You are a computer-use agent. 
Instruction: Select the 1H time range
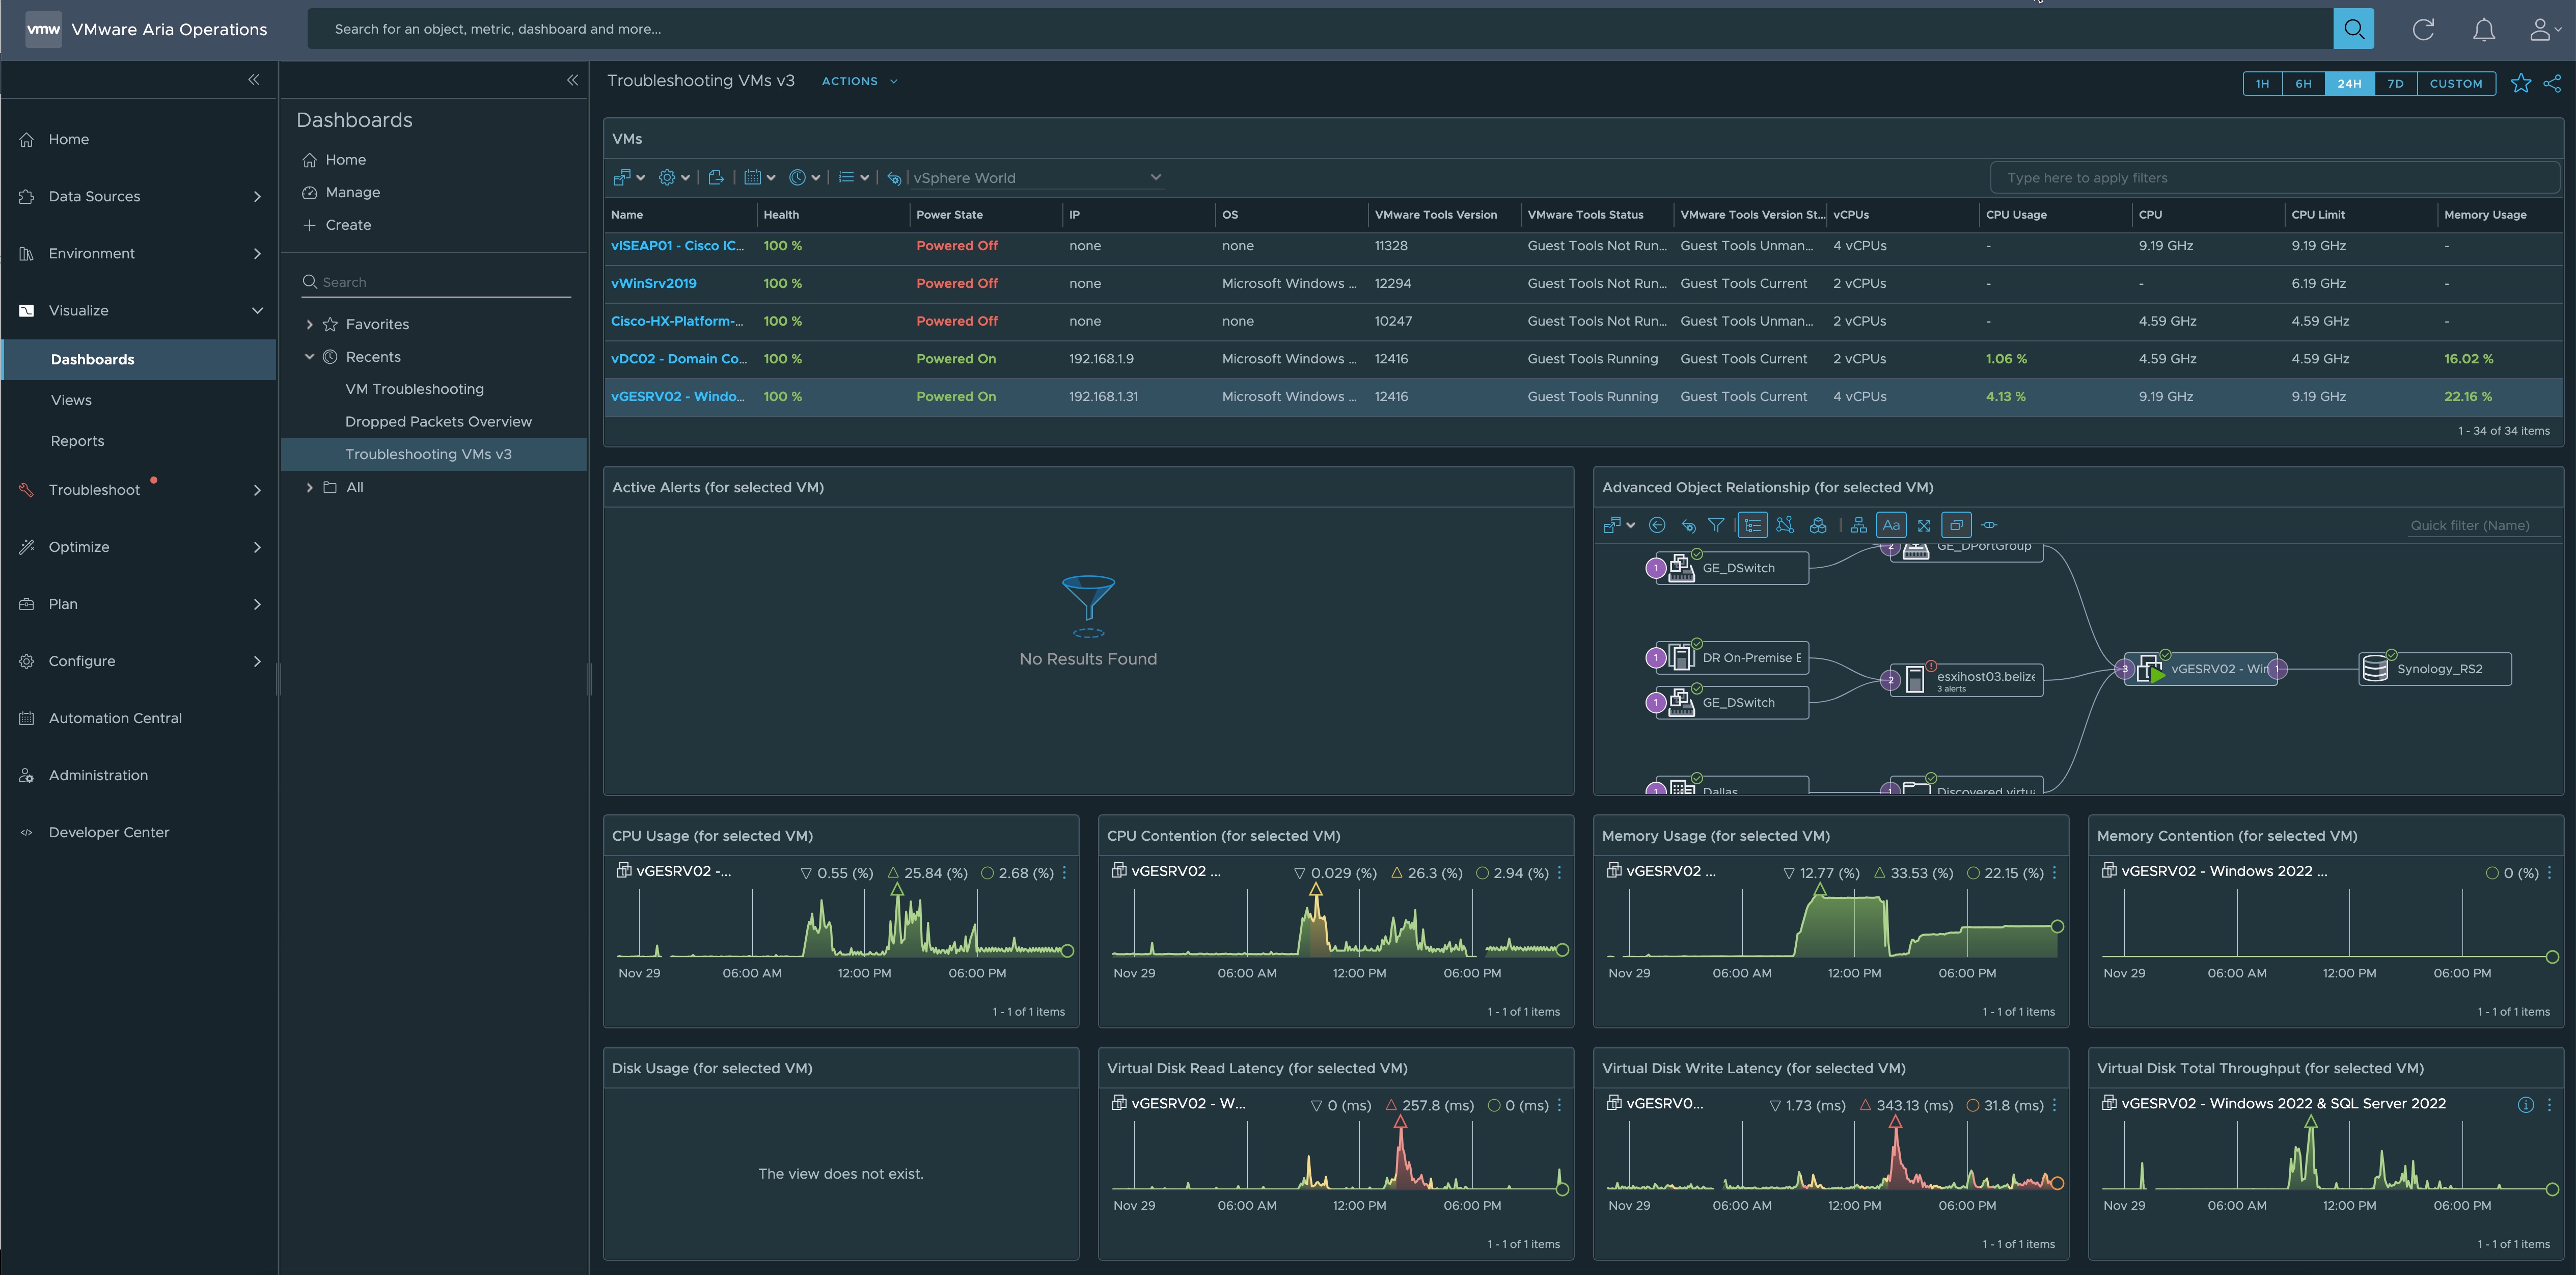click(x=2262, y=83)
